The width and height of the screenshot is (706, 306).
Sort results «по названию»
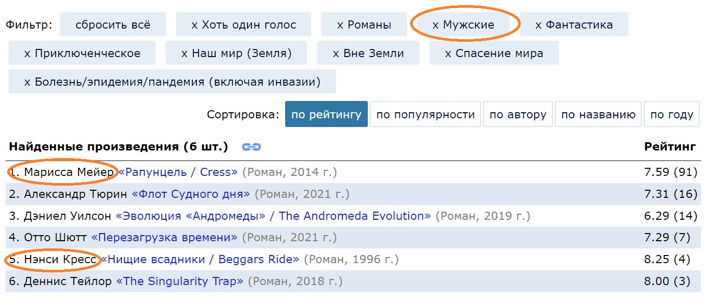point(598,114)
